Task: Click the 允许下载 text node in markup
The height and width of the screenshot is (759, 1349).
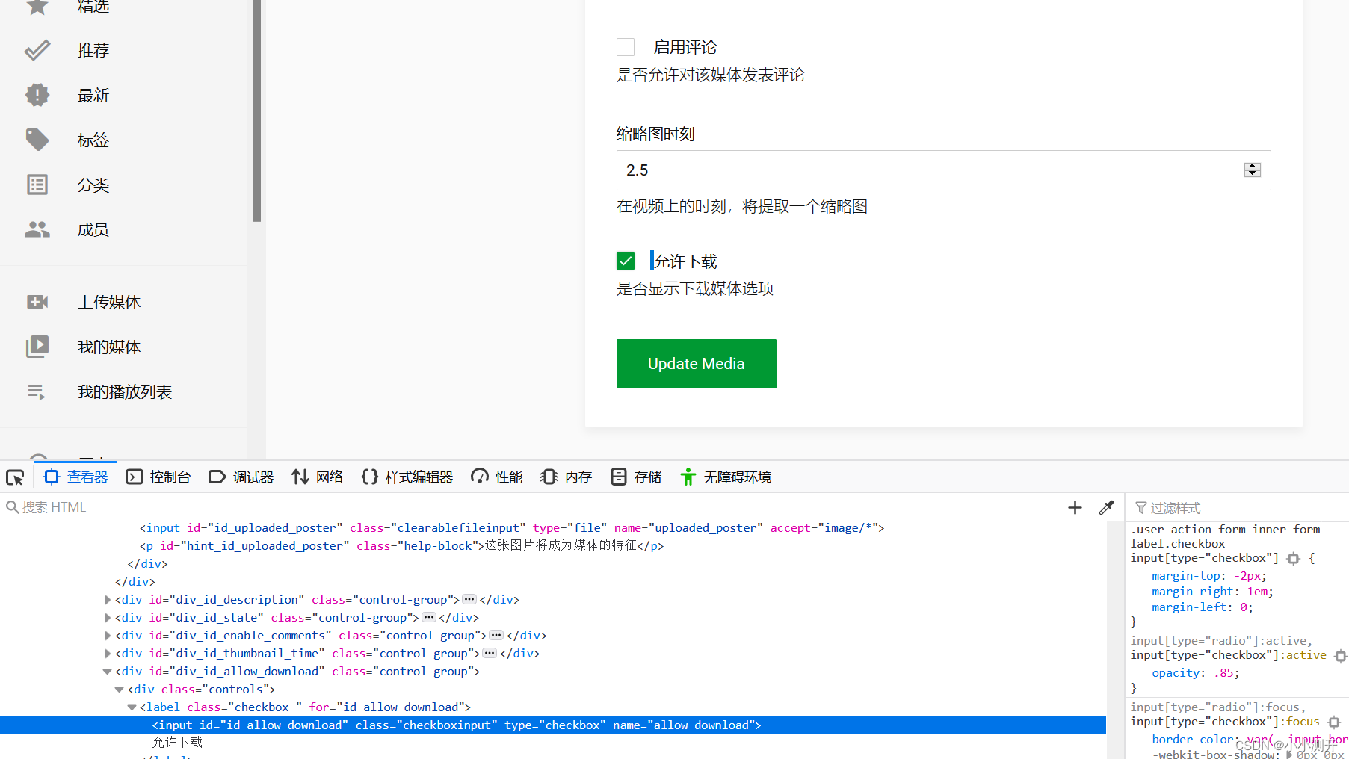Action: (x=178, y=742)
